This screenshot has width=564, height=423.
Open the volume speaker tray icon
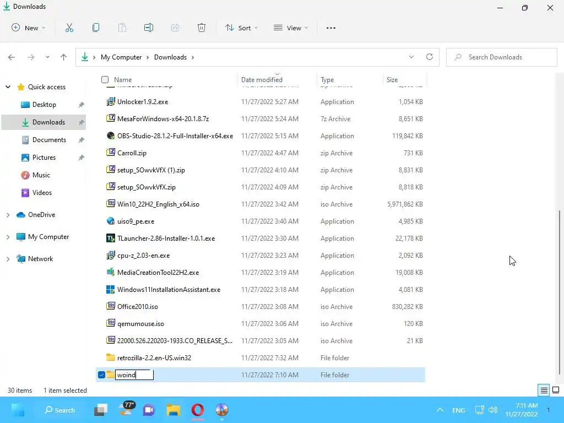coord(493,410)
